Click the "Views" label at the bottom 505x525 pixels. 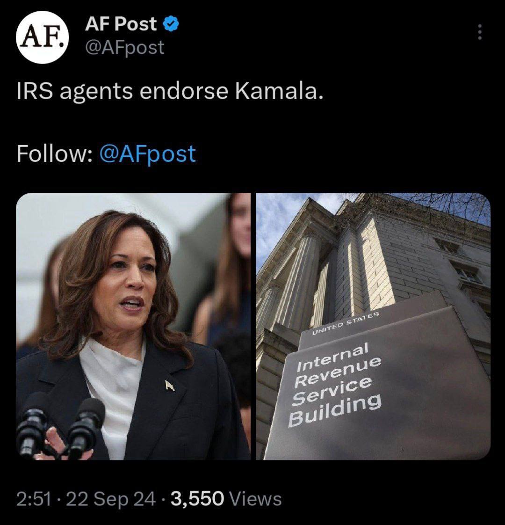(256, 499)
